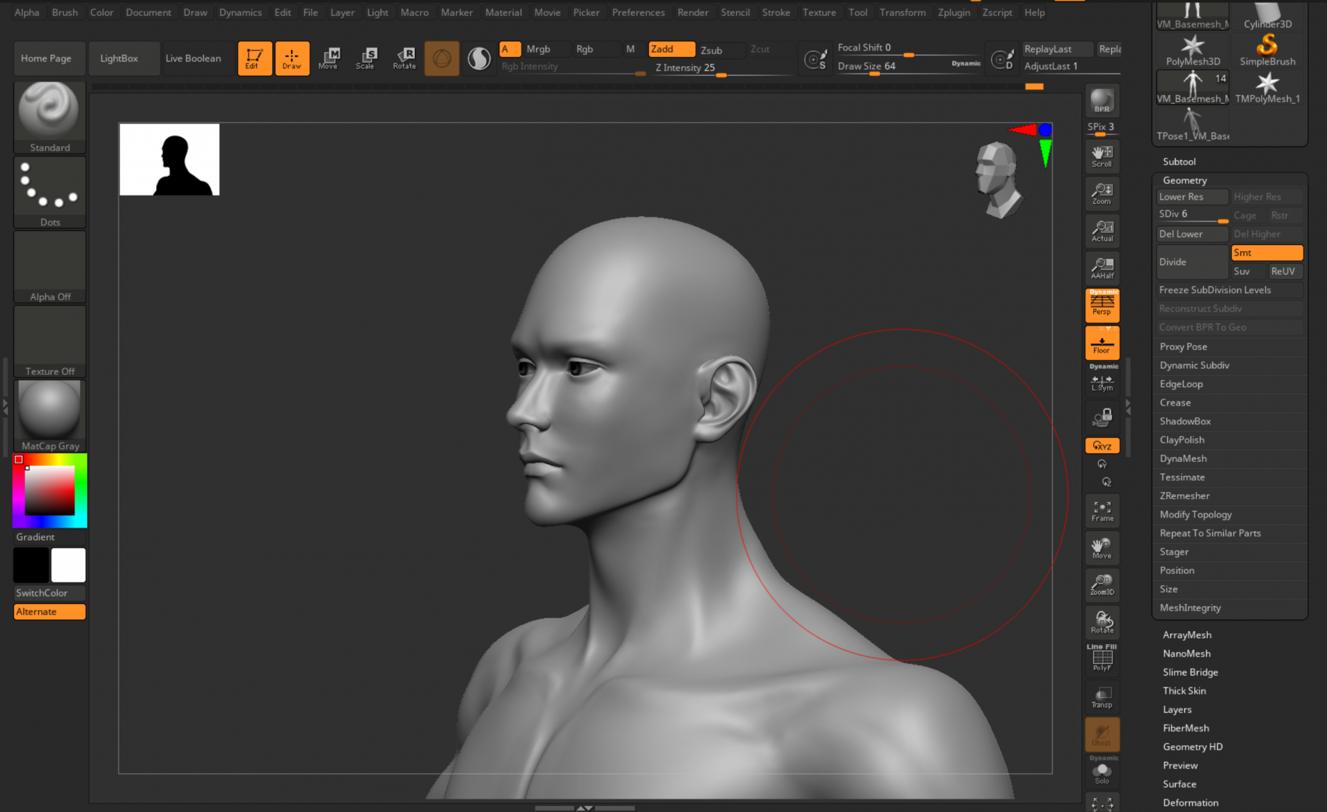Open the Layers subpalette
Viewport: 1327px width, 812px height.
pyautogui.click(x=1178, y=710)
